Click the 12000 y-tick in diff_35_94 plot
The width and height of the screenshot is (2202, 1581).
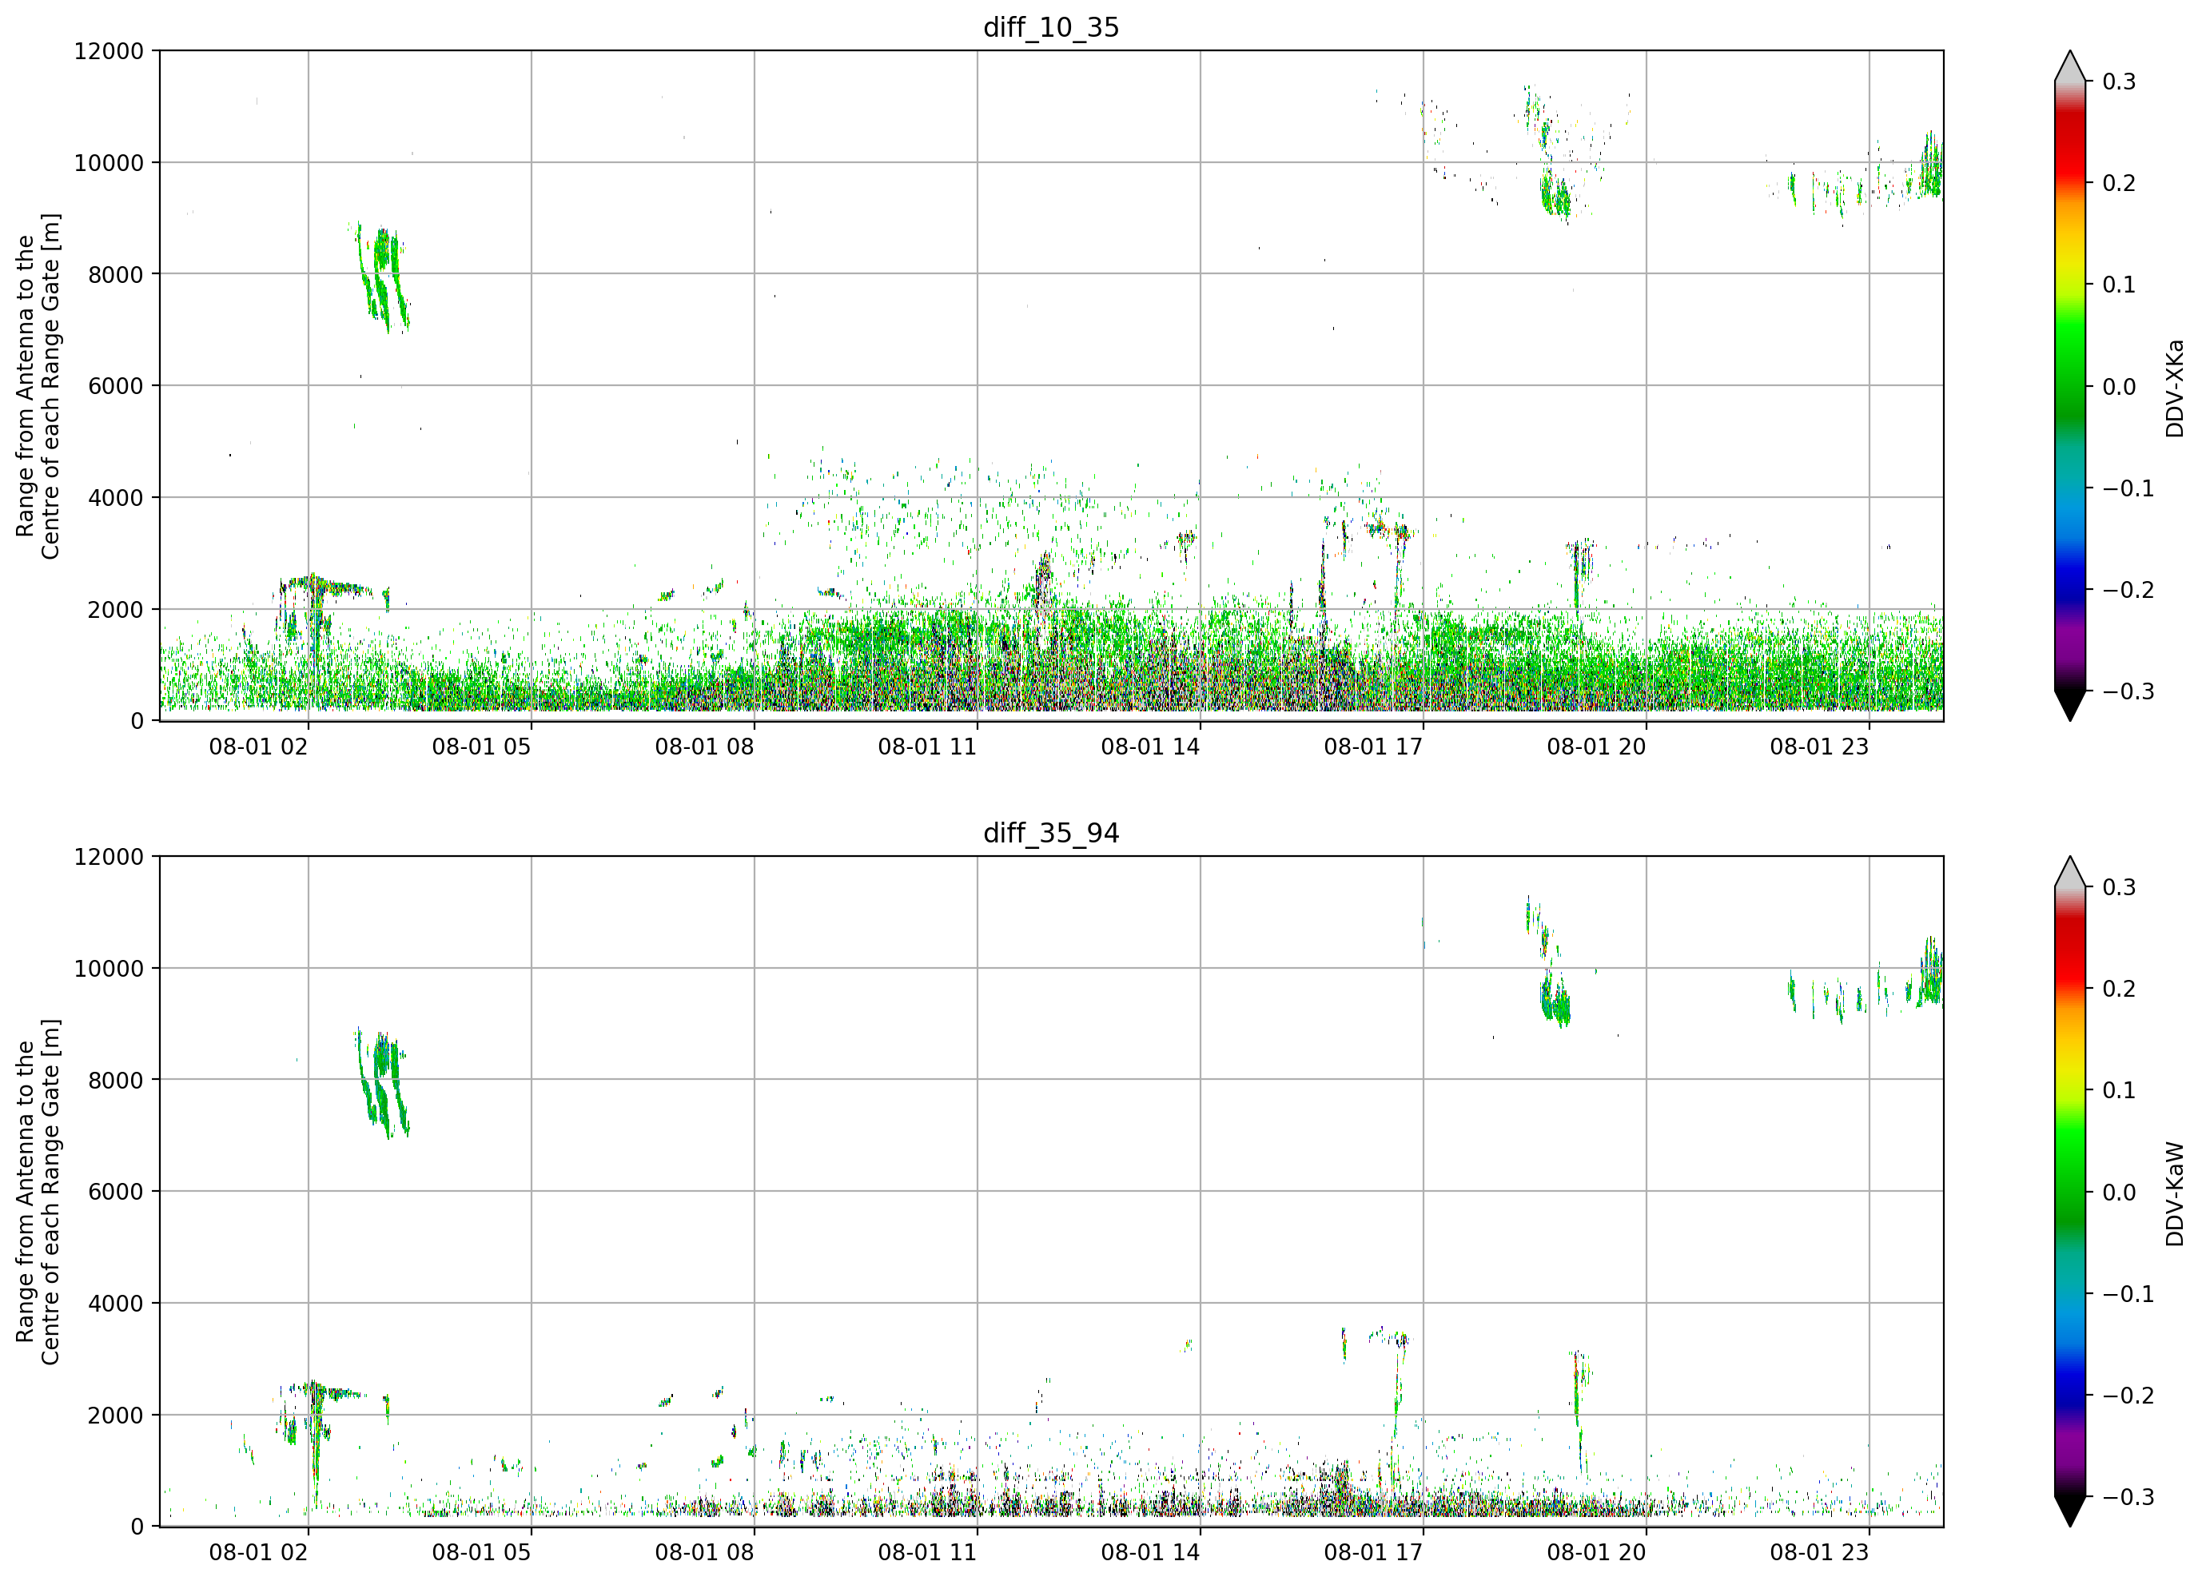(109, 857)
